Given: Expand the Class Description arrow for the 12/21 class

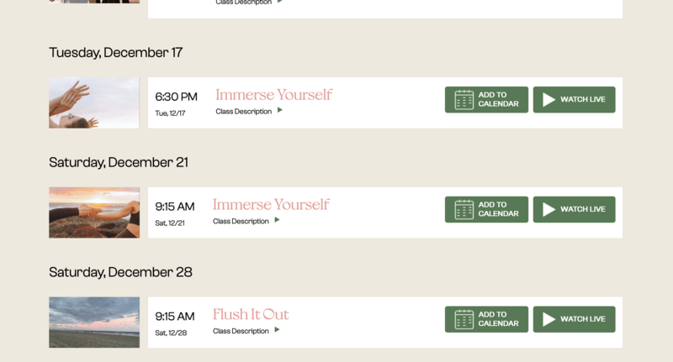Looking at the screenshot, I should click(x=278, y=220).
